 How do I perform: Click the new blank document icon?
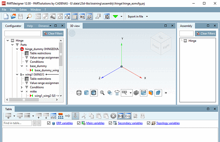coord(6,16)
